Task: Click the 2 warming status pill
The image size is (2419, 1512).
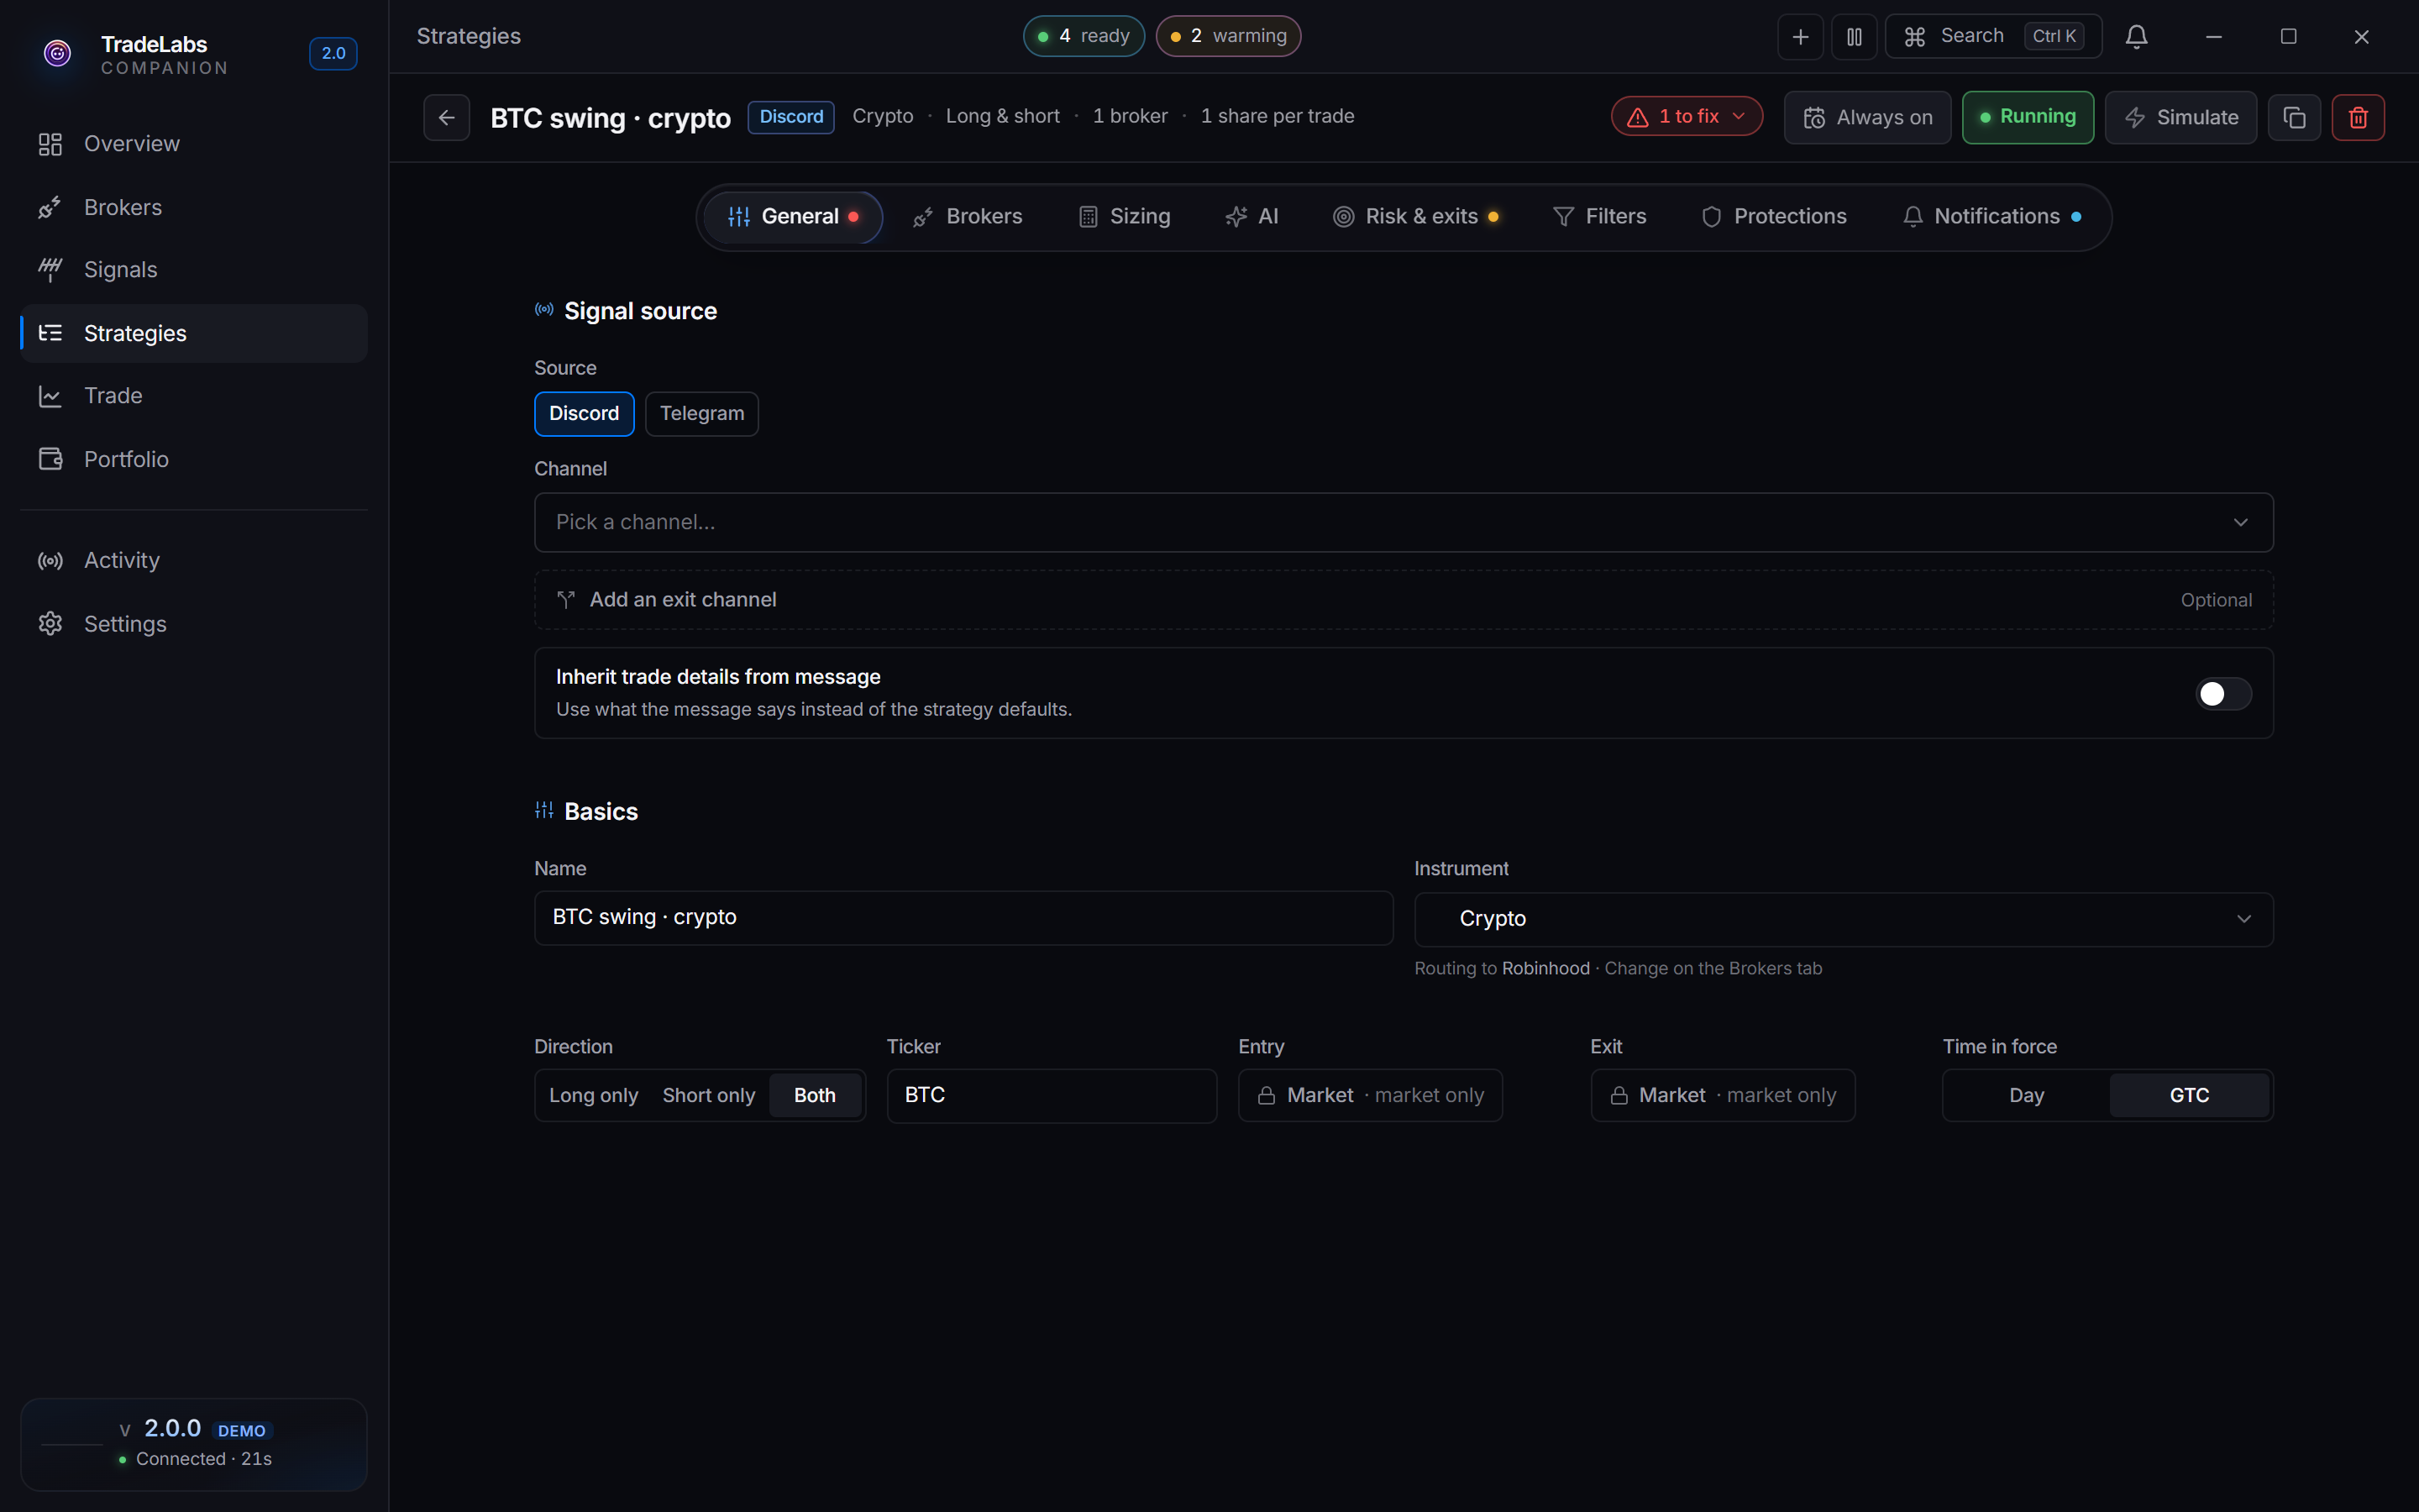Action: click(x=1229, y=37)
